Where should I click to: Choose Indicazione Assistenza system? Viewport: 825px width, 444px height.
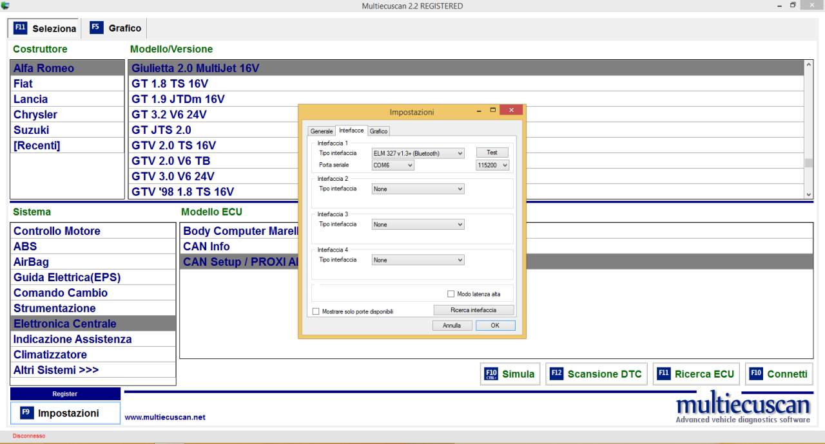[x=93, y=339]
